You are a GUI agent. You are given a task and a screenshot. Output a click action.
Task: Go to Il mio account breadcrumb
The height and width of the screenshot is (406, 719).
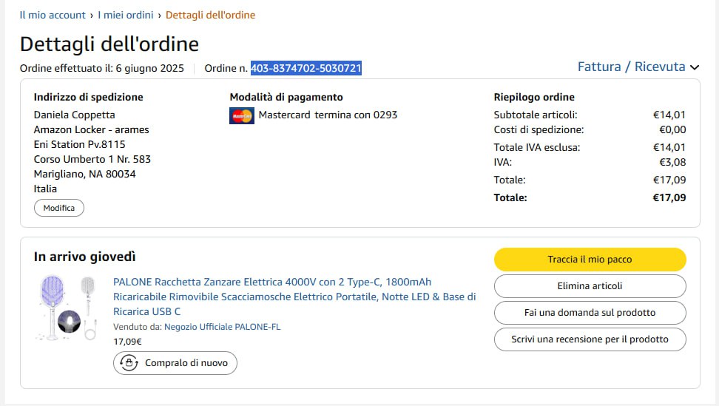click(52, 15)
